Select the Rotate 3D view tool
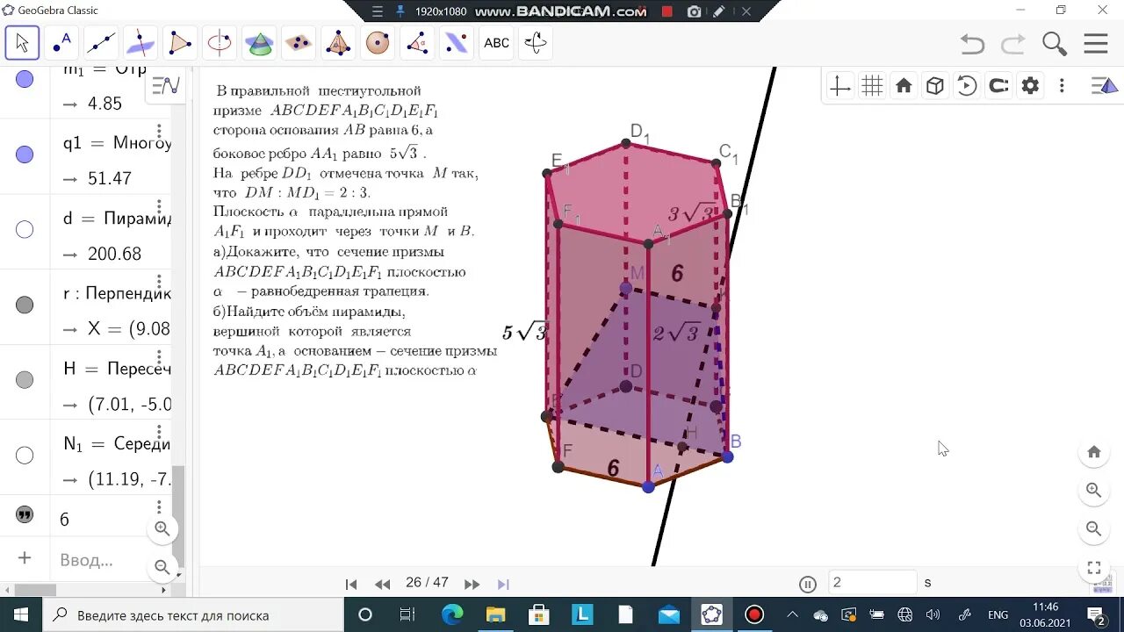The width and height of the screenshot is (1124, 632). [536, 42]
